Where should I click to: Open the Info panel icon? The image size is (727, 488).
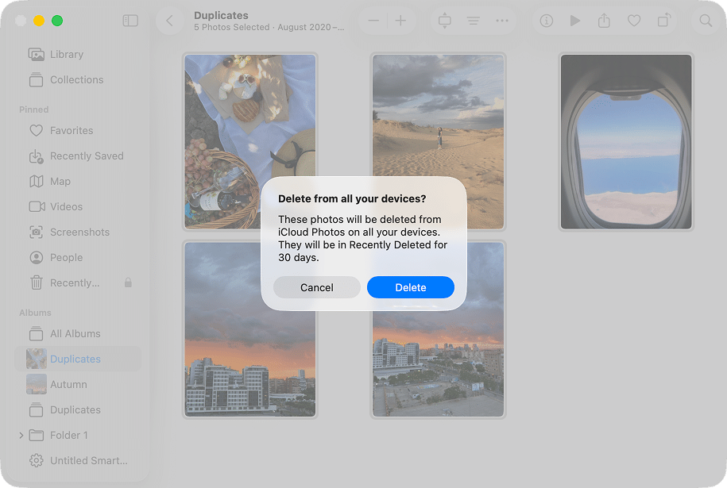click(x=546, y=21)
